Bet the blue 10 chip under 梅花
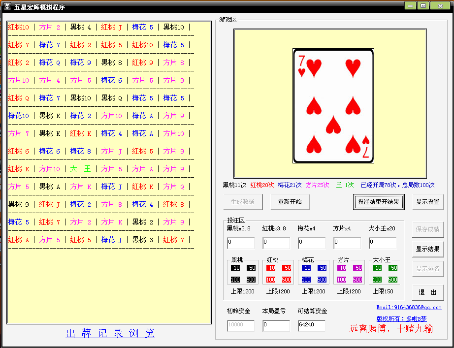Image resolution: width=454 pixels, height=348 pixels. pyautogui.click(x=306, y=268)
